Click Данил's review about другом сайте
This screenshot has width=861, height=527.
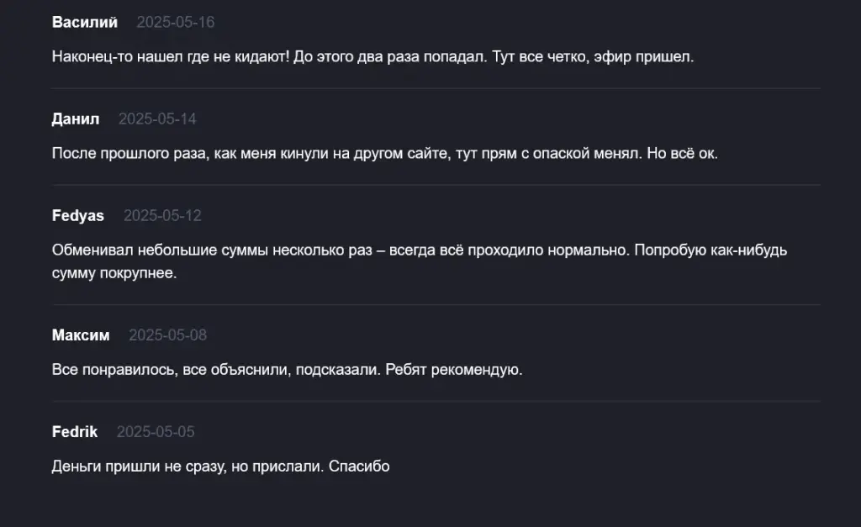(385, 153)
